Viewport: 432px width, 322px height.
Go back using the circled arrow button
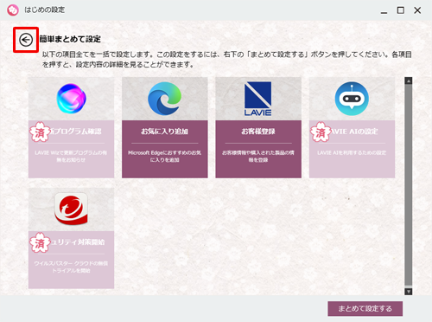pos(26,40)
